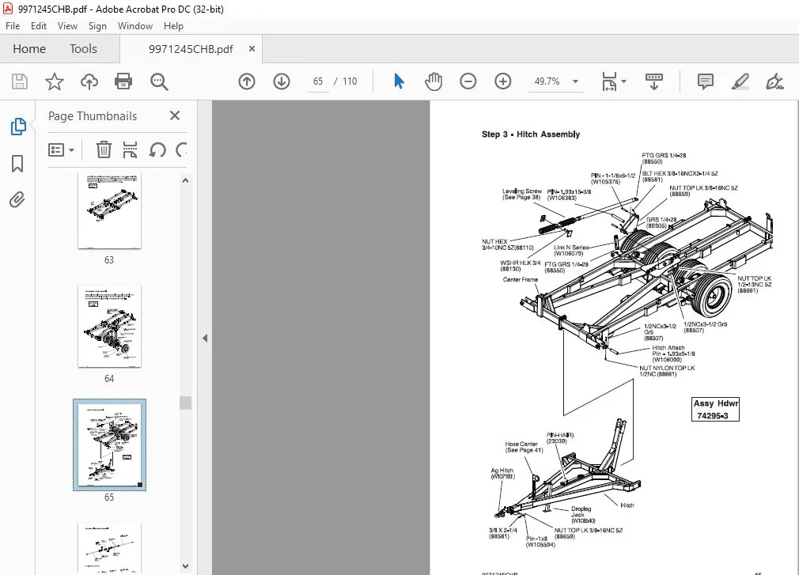Viewport: 799px width, 575px height.
Task: Rotate page counterclockwise icon
Action: pos(157,149)
